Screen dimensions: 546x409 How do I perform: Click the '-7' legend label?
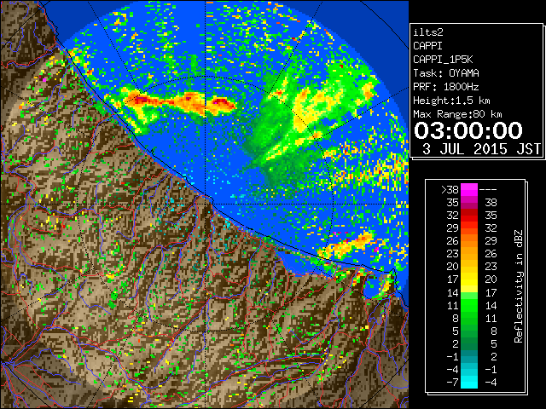[453, 383]
